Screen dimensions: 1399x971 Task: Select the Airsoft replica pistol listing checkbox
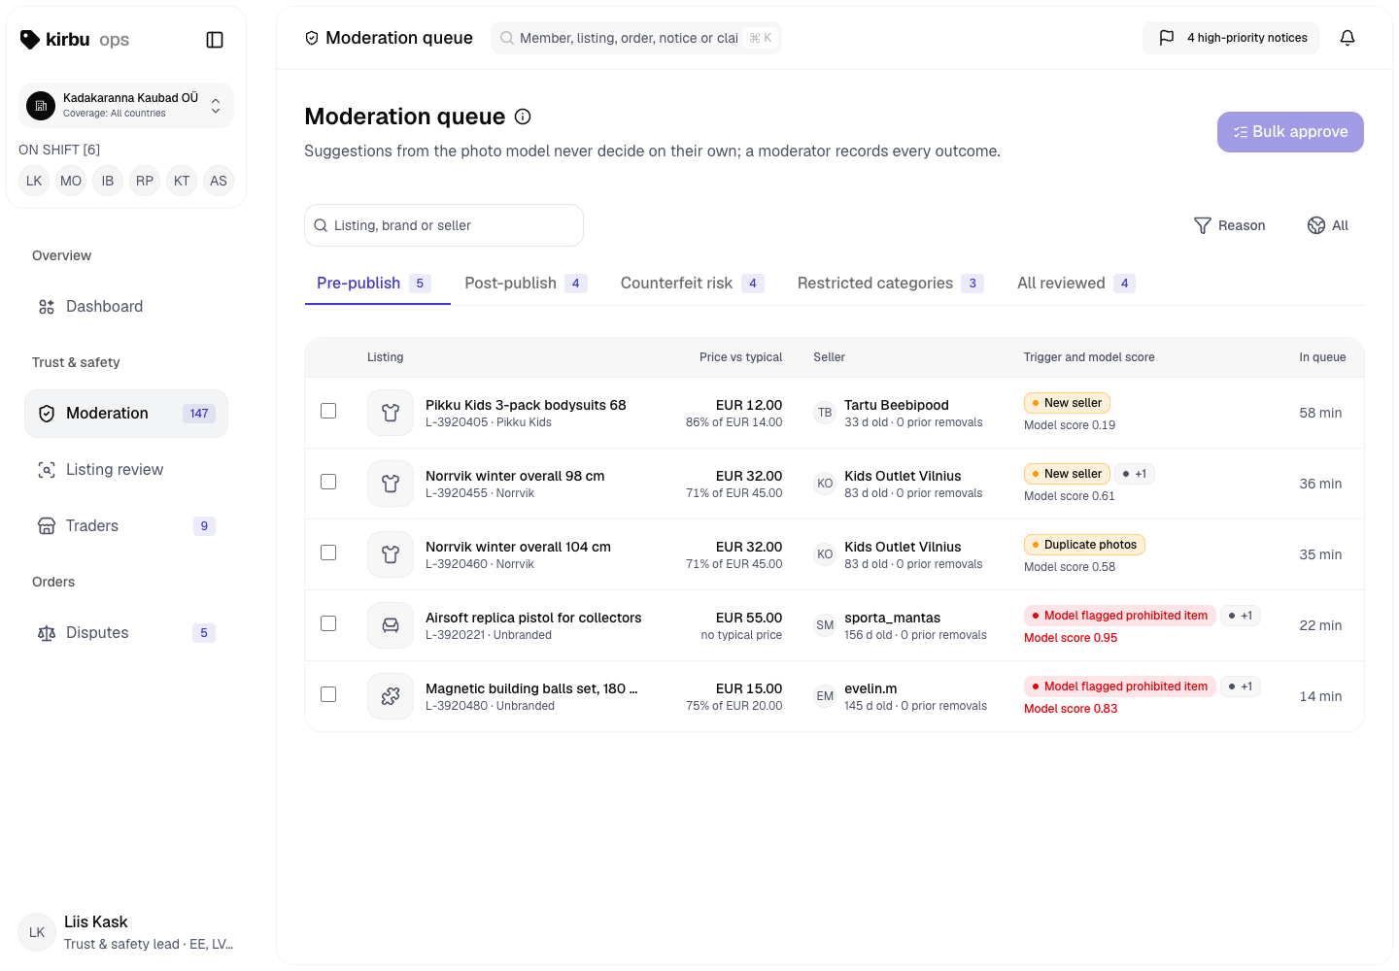click(328, 623)
